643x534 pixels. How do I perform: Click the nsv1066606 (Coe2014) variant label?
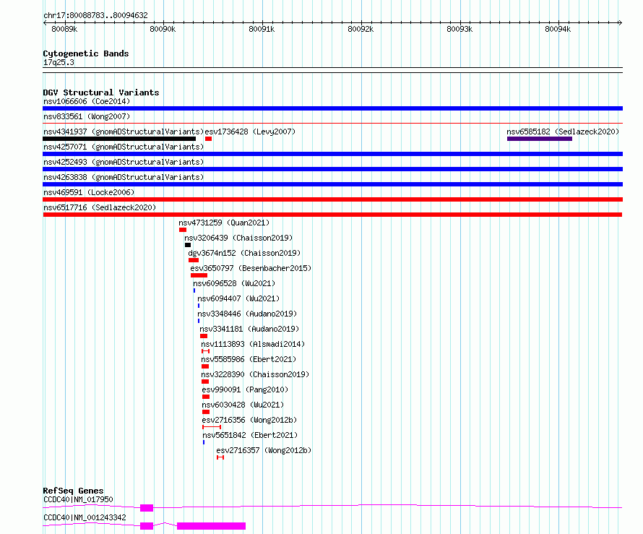[87, 101]
